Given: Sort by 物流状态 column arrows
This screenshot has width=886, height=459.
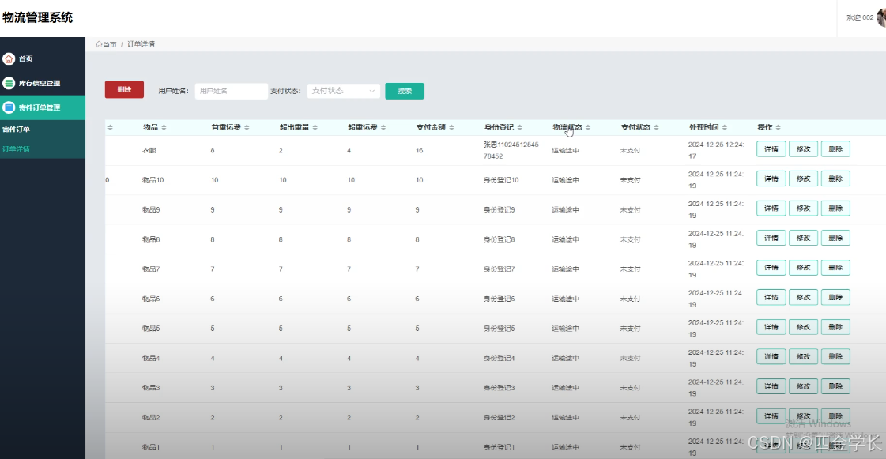Looking at the screenshot, I should [588, 128].
